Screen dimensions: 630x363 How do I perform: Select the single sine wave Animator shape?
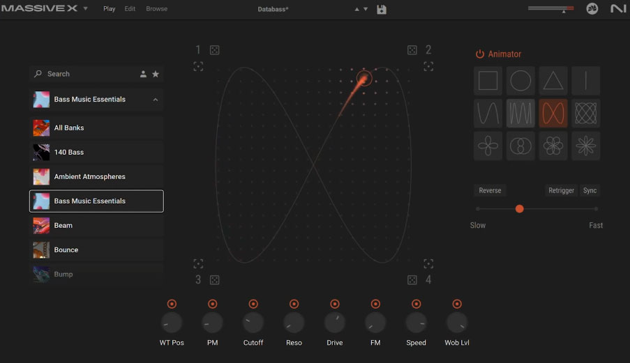point(488,113)
